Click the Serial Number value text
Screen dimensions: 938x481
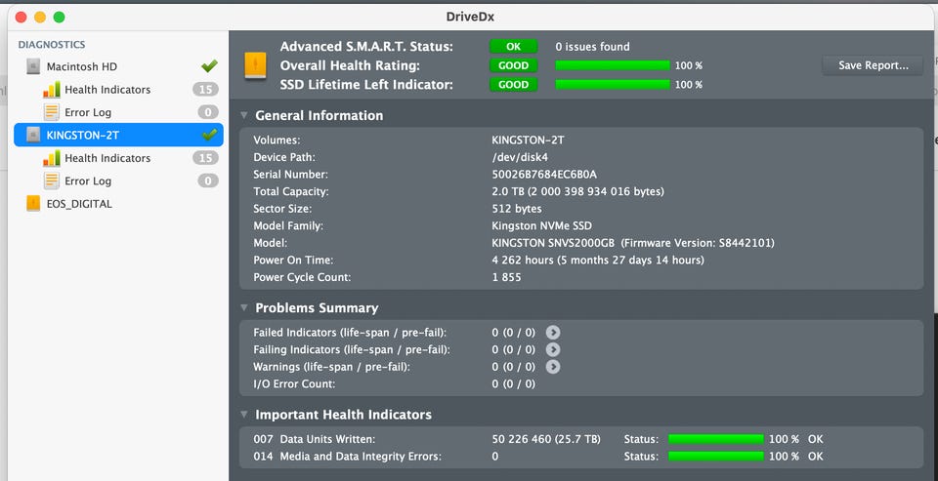click(x=544, y=175)
